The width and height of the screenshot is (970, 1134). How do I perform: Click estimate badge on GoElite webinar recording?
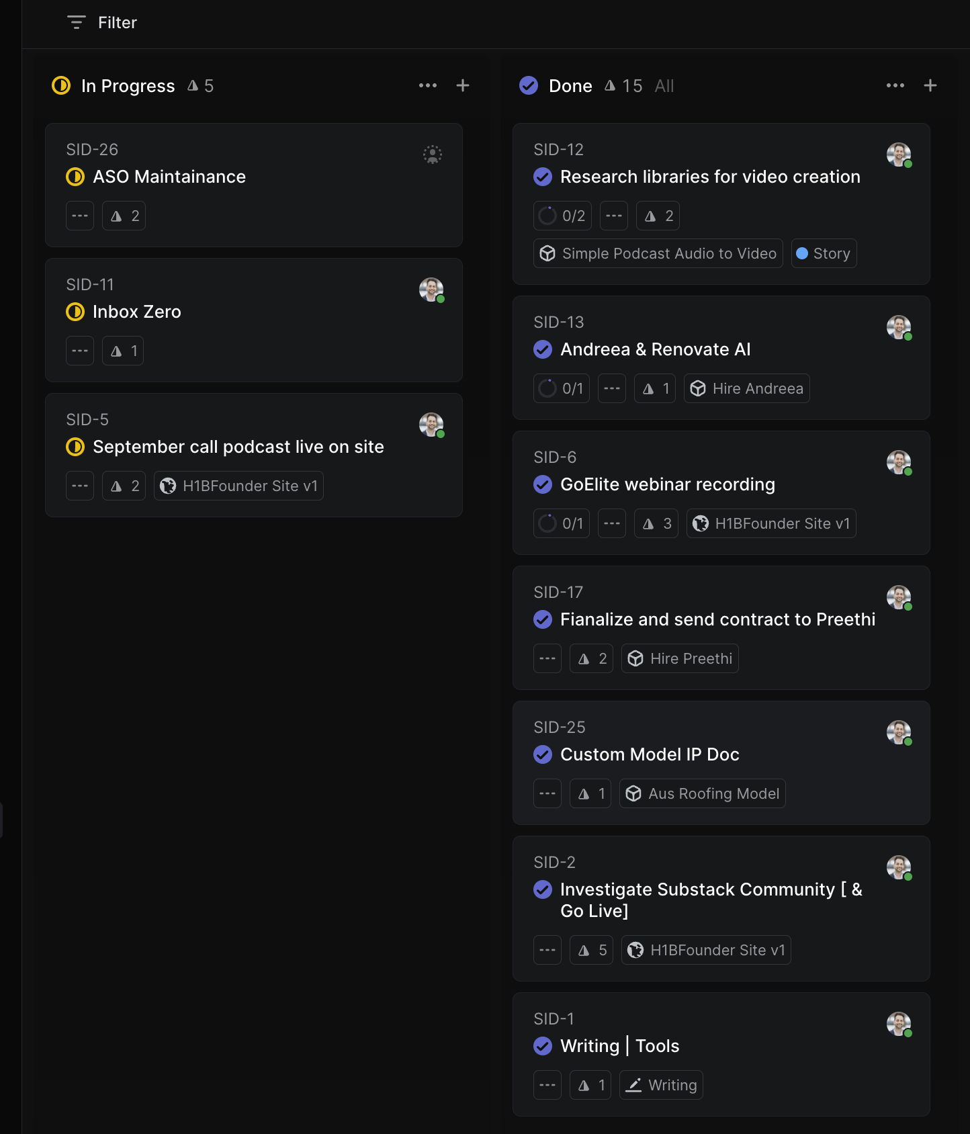[656, 523]
